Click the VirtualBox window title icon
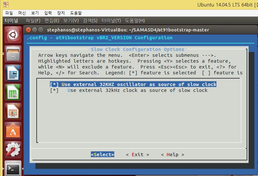Screen dimensions: 258x176 click(x=6, y=5)
